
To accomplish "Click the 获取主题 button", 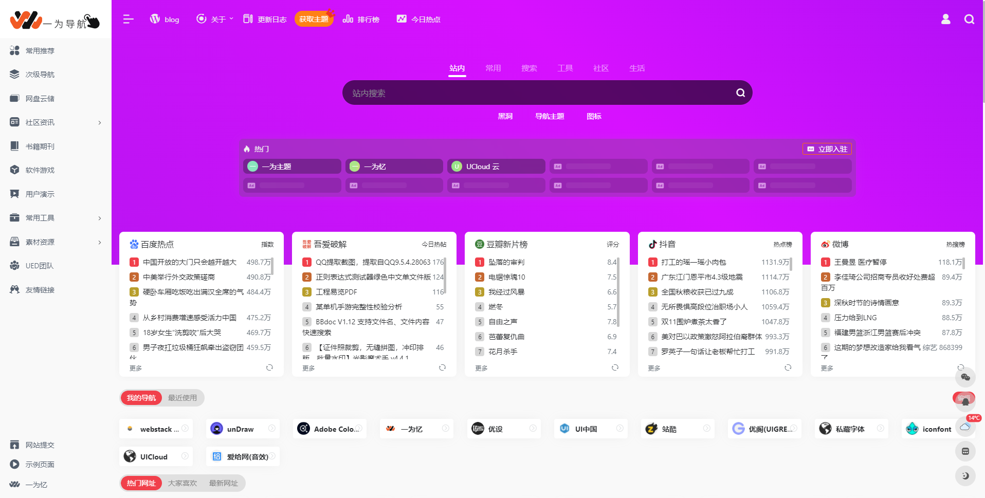I will pyautogui.click(x=314, y=19).
